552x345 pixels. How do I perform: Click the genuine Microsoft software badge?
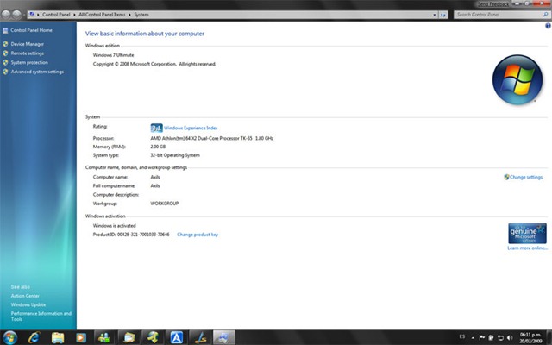click(x=527, y=233)
